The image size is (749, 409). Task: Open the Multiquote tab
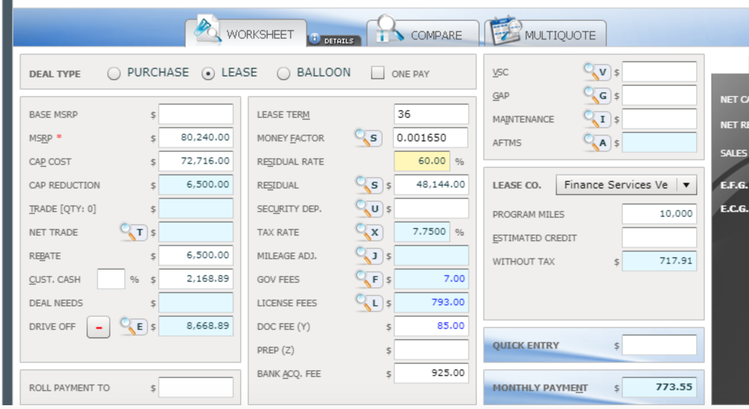[x=547, y=34]
